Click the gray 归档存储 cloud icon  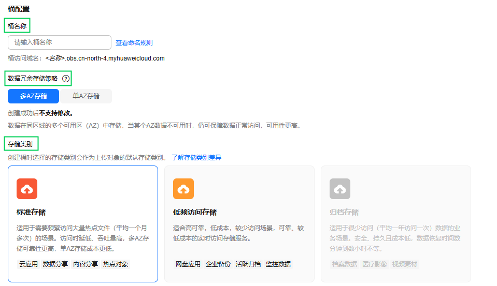tap(340, 189)
